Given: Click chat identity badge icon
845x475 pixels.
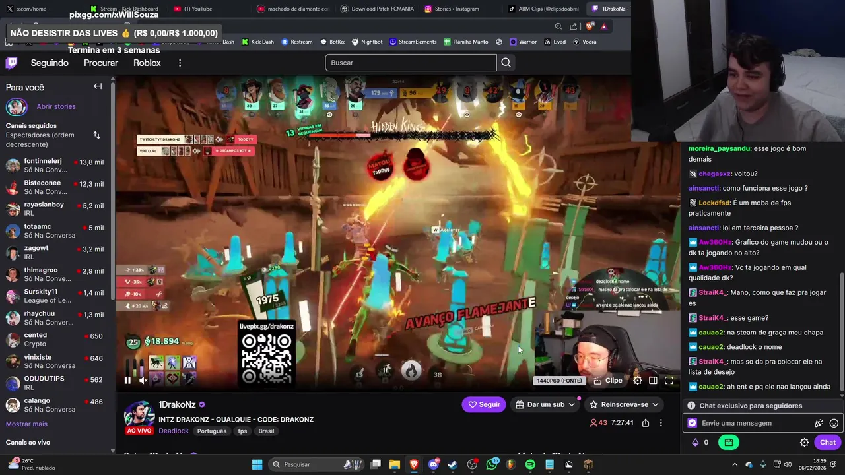Looking at the screenshot, I should [692, 423].
